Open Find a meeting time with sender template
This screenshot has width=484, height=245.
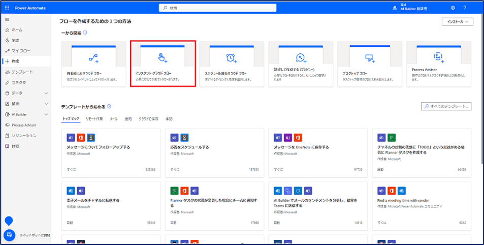[x=422, y=206]
